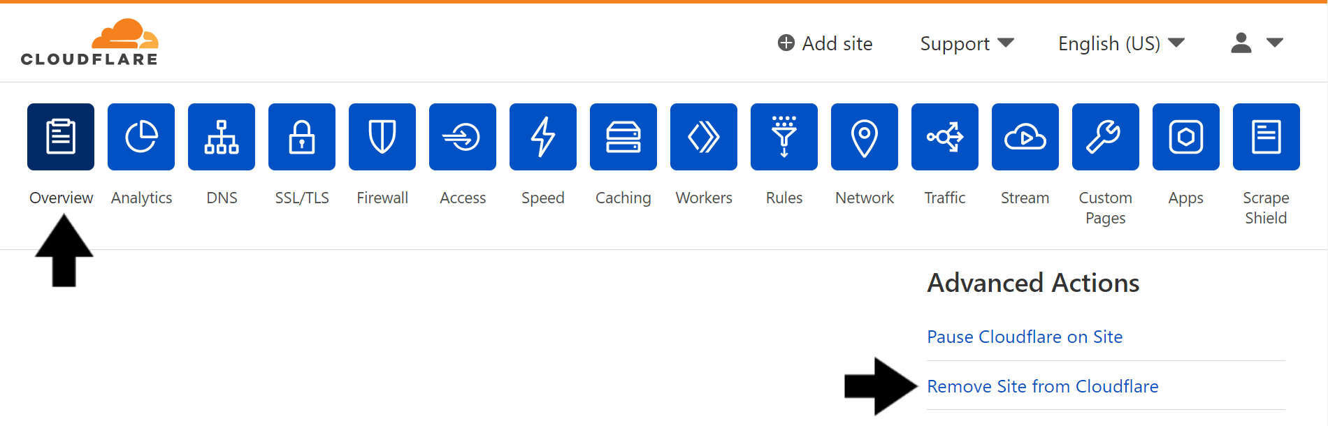Open the Caching drive icon

pyautogui.click(x=623, y=137)
